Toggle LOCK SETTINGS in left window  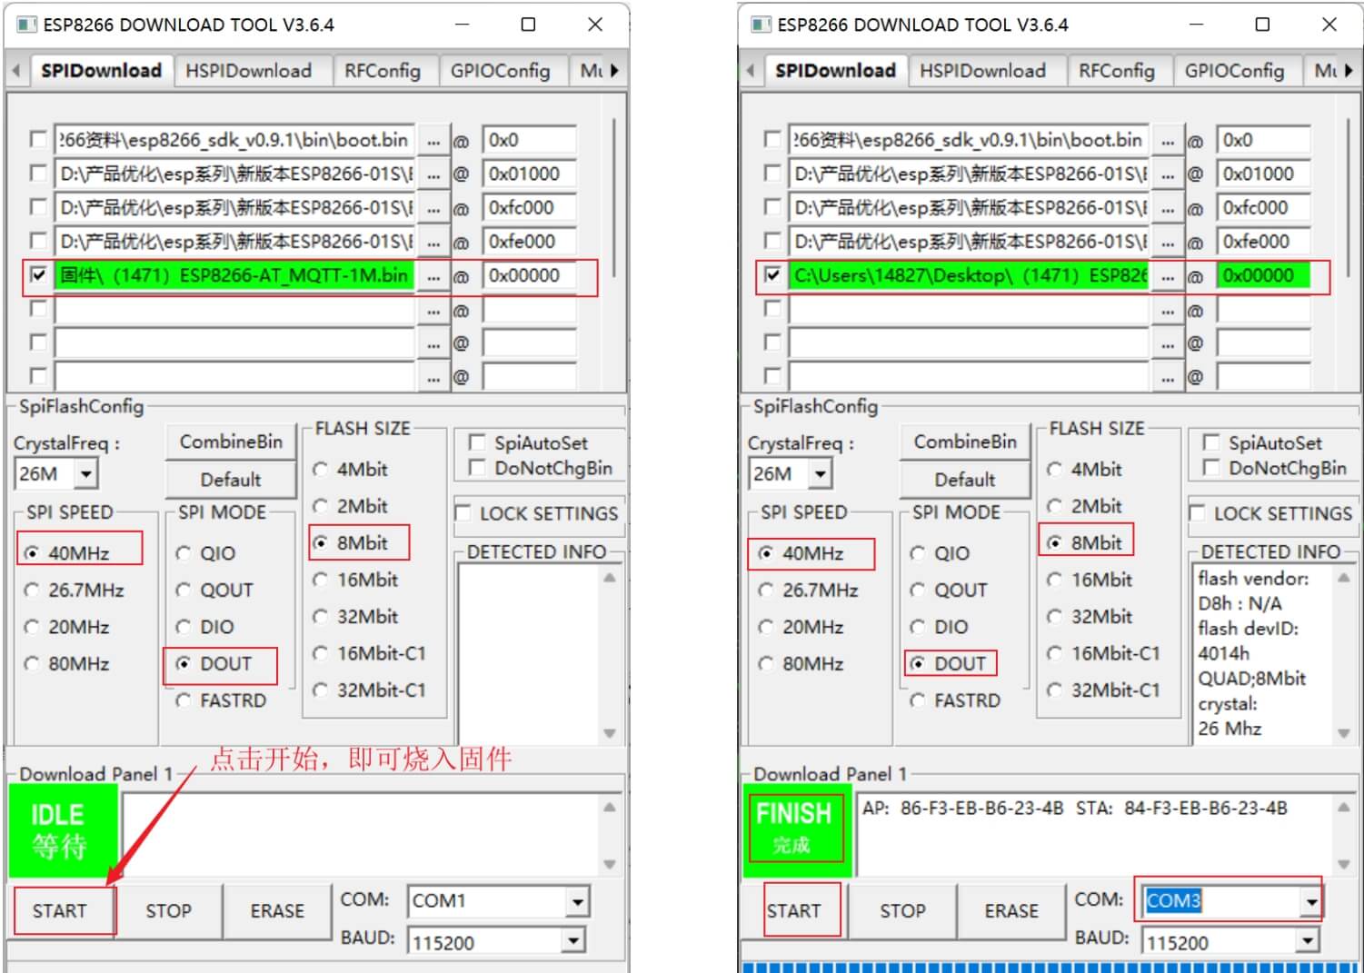[x=463, y=513]
